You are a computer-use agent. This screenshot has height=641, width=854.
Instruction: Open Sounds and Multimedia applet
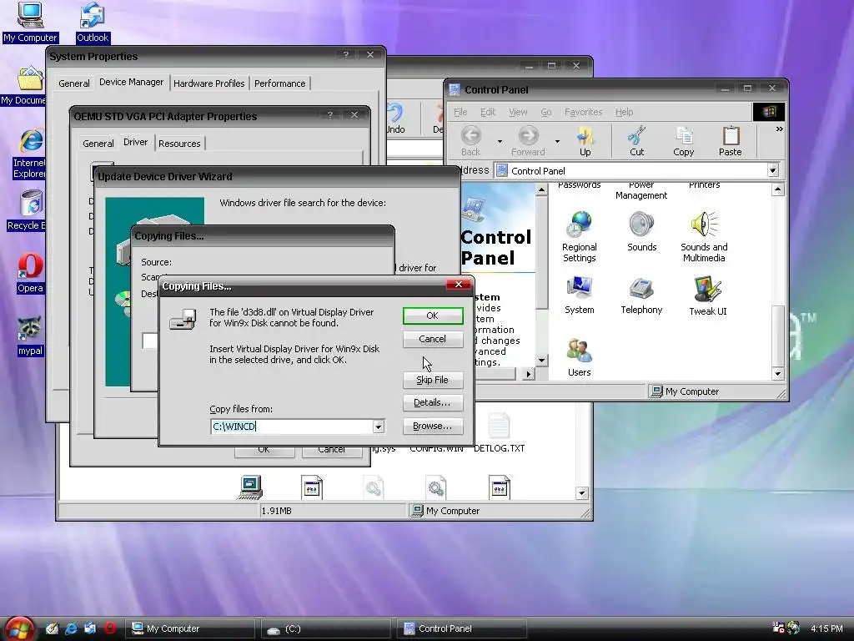704,237
